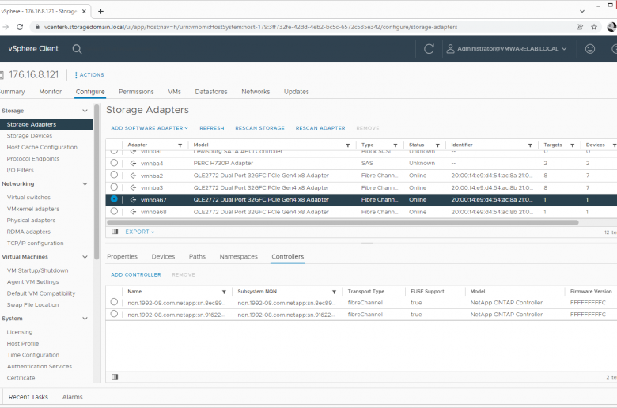
Task: Click the vmhba67 adapter icon
Action: 134,200
